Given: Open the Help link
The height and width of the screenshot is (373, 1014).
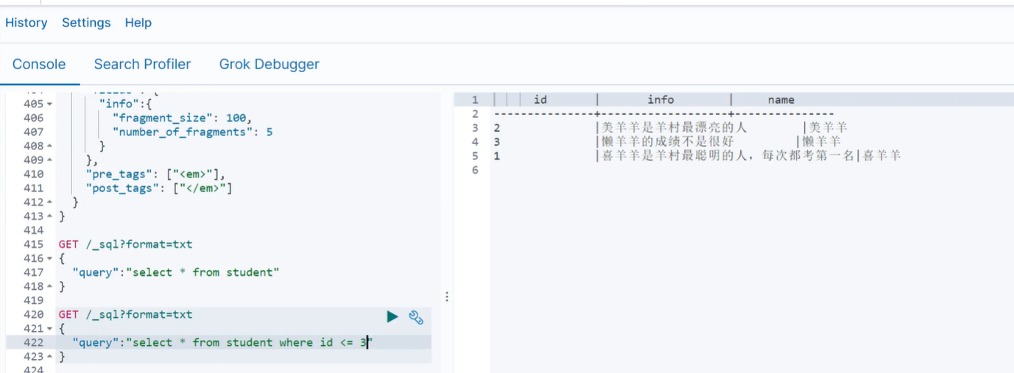Looking at the screenshot, I should coord(138,23).
